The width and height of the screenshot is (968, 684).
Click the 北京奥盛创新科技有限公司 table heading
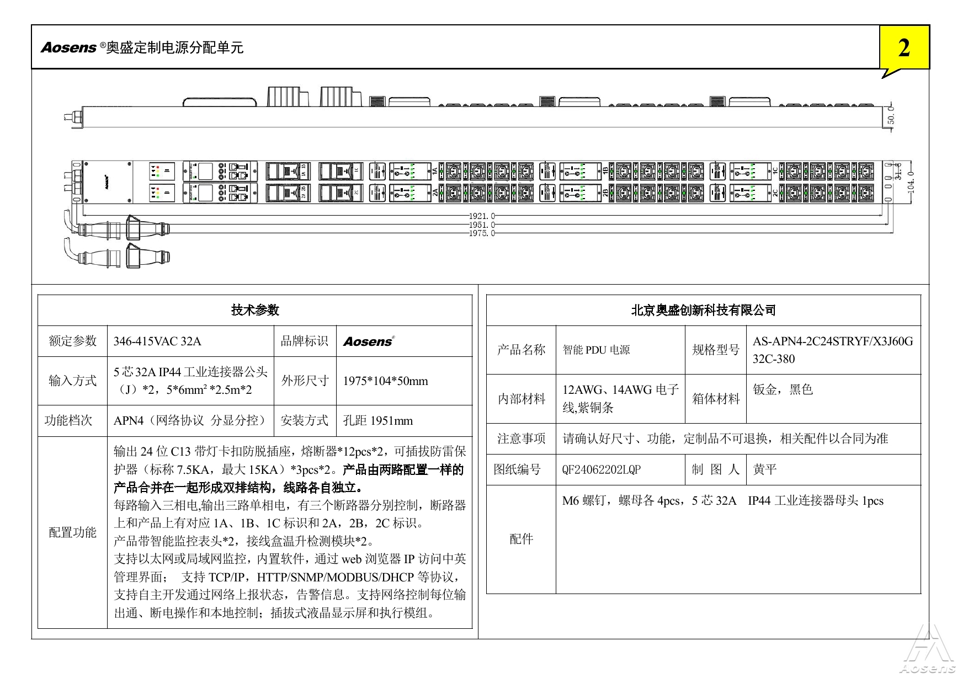tap(703, 310)
